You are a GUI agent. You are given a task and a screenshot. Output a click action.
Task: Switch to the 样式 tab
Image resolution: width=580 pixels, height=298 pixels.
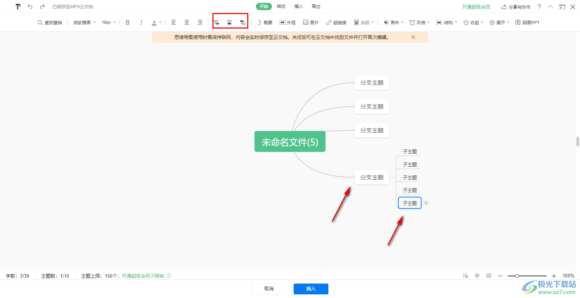(x=281, y=7)
